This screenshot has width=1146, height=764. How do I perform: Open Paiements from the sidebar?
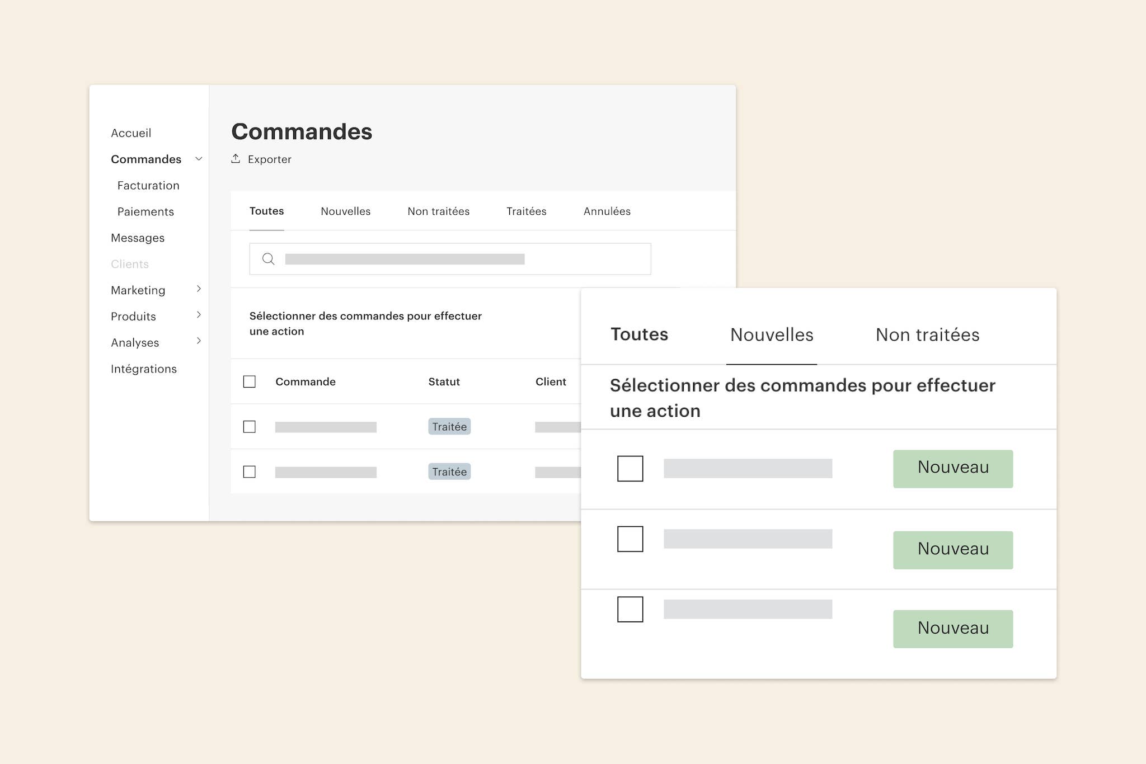pos(145,212)
